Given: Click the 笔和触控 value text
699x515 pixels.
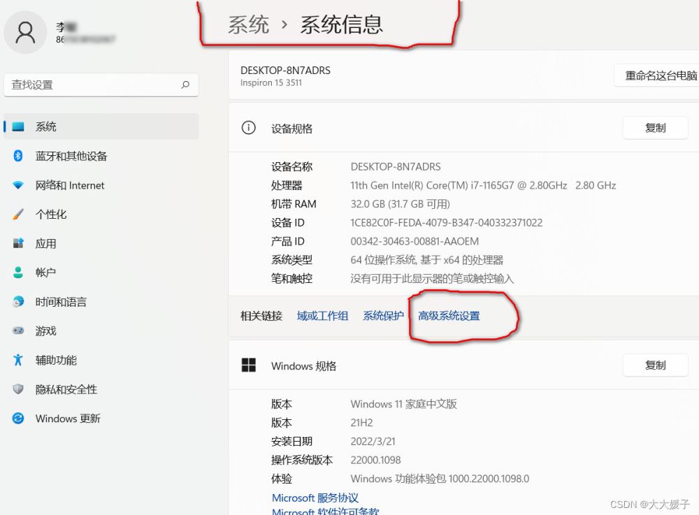Looking at the screenshot, I should pos(432,279).
